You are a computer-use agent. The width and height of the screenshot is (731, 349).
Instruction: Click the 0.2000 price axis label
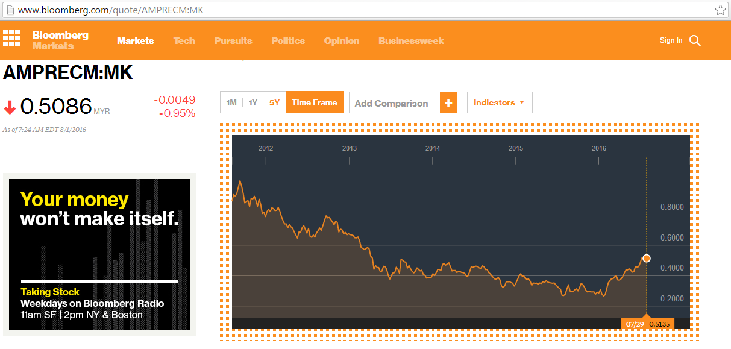(x=672, y=298)
